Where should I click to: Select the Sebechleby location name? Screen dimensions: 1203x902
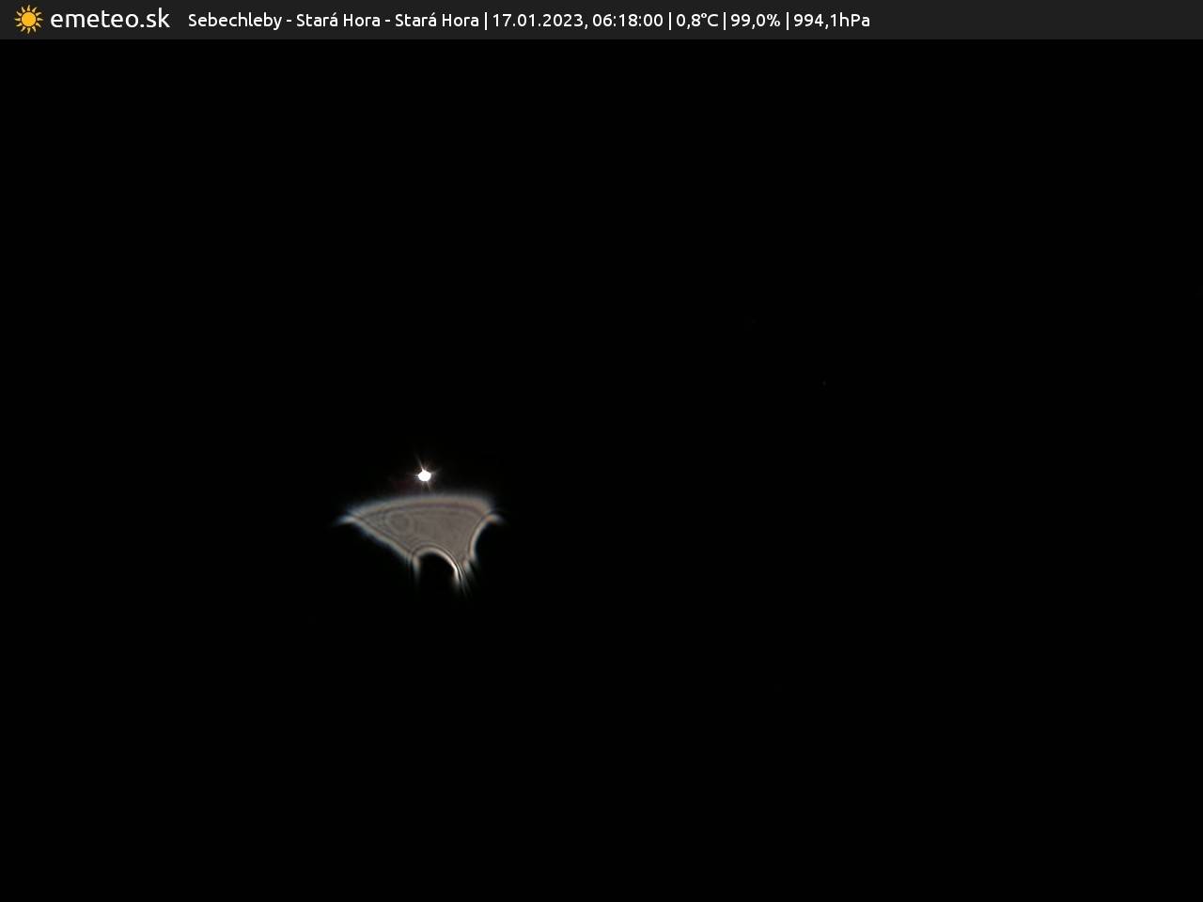(x=234, y=21)
